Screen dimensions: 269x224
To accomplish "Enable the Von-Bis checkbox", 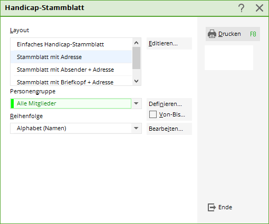I will (x=153, y=114).
